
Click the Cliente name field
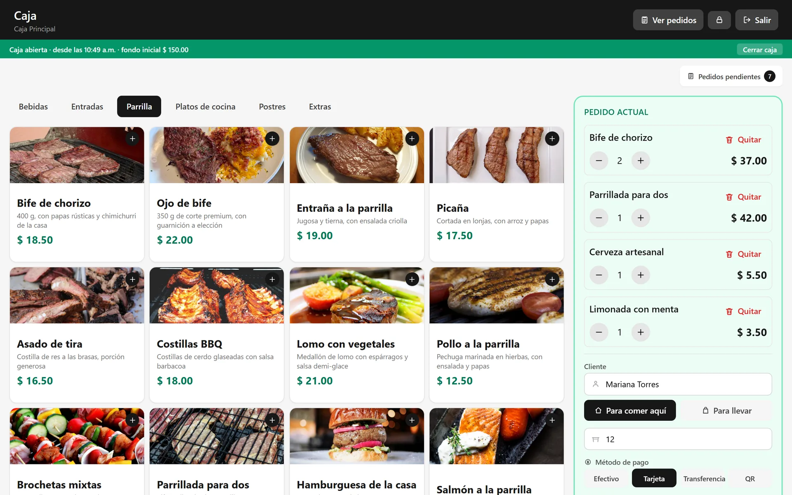pyautogui.click(x=678, y=384)
